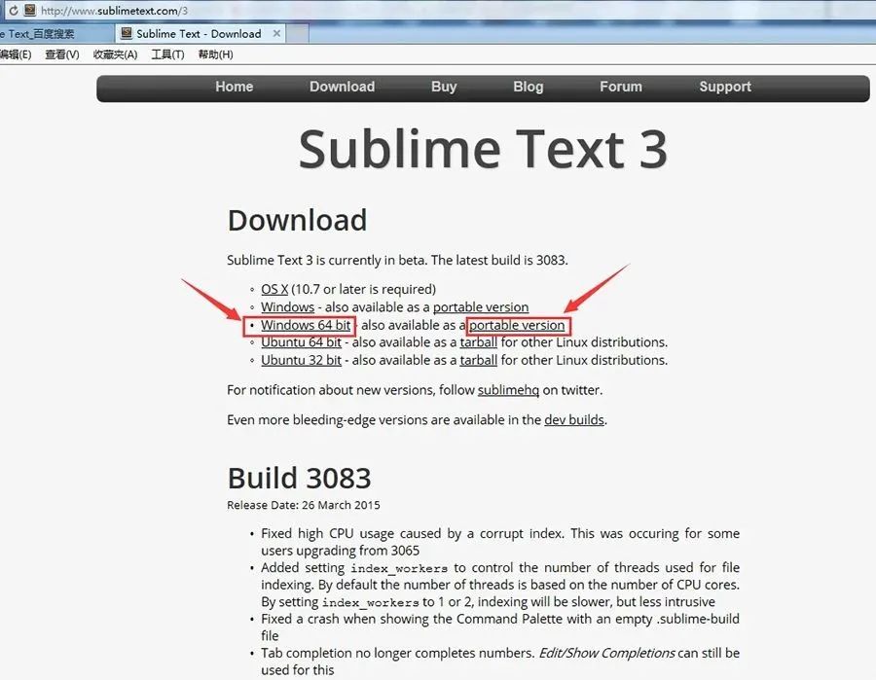The width and height of the screenshot is (876, 680).
Task: Click the Edit/Show Completions italic text
Action: coord(606,653)
